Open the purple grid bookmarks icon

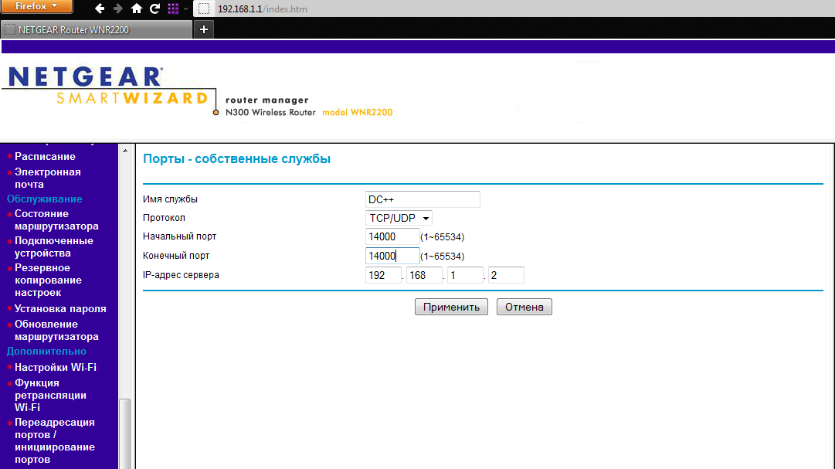[173, 8]
